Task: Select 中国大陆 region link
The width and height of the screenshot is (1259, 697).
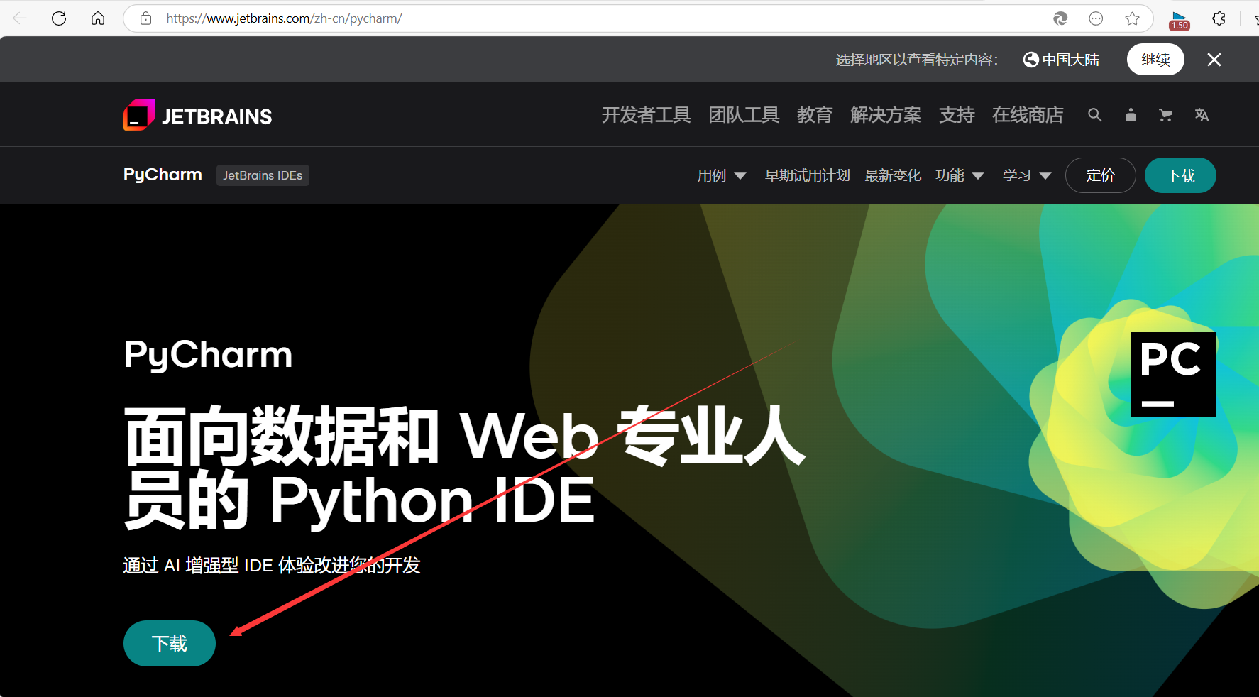Action: click(1061, 60)
